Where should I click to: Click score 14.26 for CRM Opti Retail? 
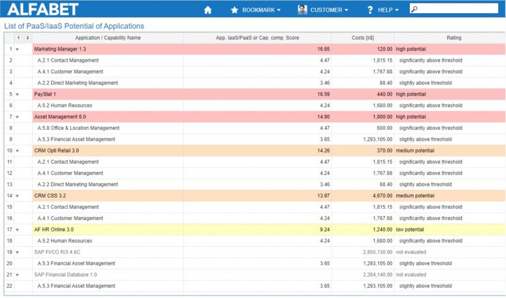point(323,151)
